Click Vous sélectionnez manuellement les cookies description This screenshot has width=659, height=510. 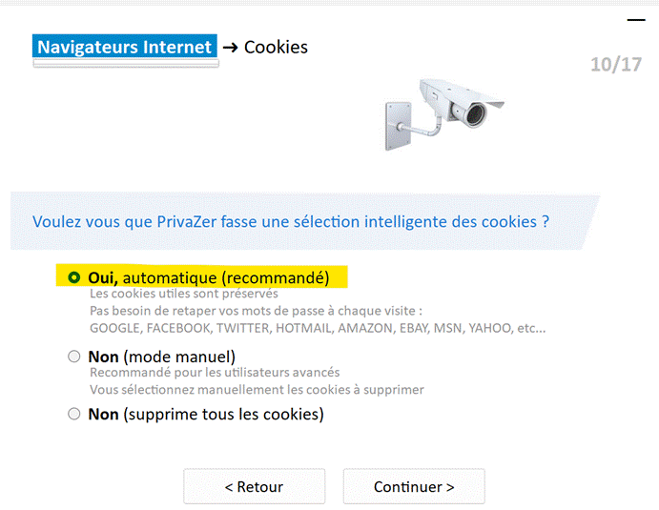(257, 390)
